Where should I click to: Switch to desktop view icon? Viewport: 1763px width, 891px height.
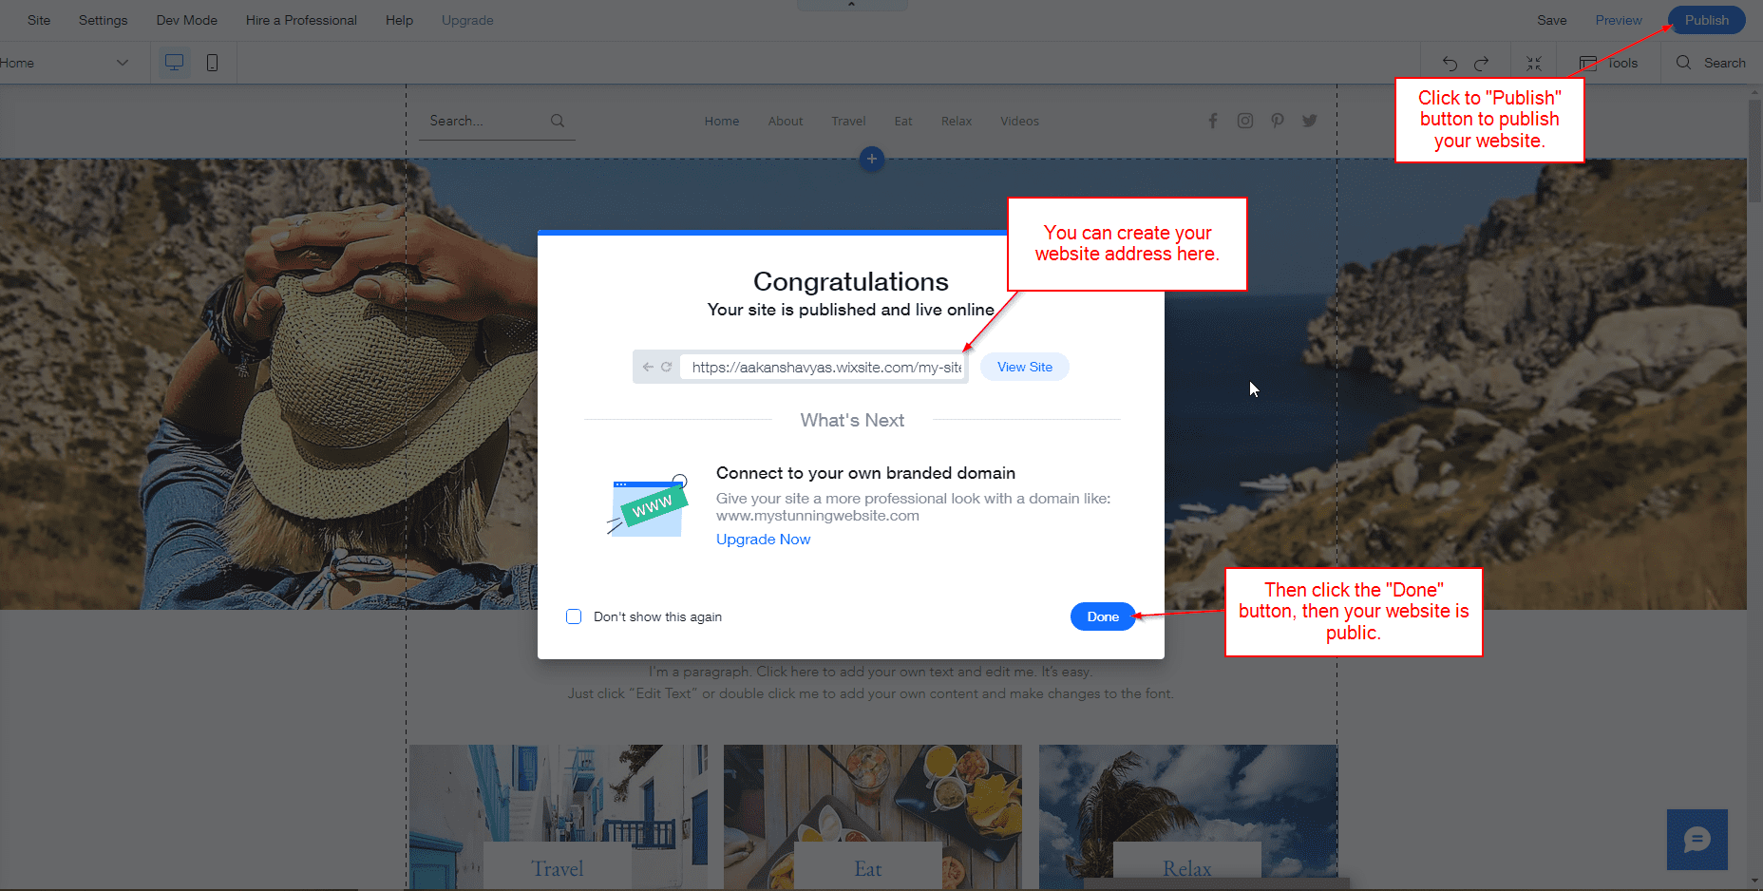[x=174, y=63]
